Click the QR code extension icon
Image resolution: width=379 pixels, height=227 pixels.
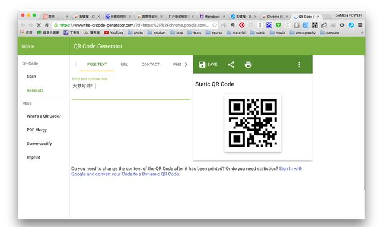tap(315, 25)
